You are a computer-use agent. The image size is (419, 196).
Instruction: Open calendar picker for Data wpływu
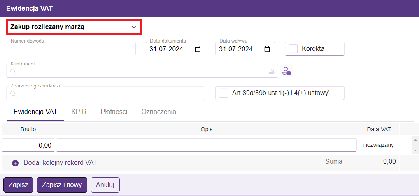tap(267, 49)
